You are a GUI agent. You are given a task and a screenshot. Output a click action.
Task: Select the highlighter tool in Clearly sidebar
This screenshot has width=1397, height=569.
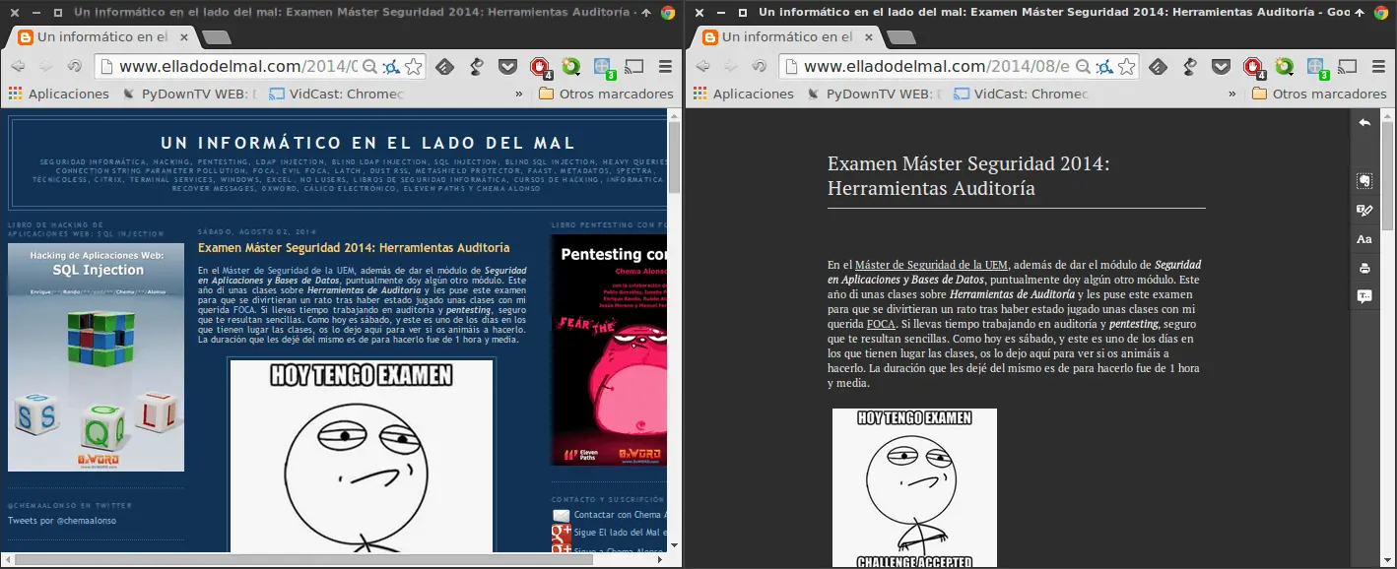click(1364, 210)
